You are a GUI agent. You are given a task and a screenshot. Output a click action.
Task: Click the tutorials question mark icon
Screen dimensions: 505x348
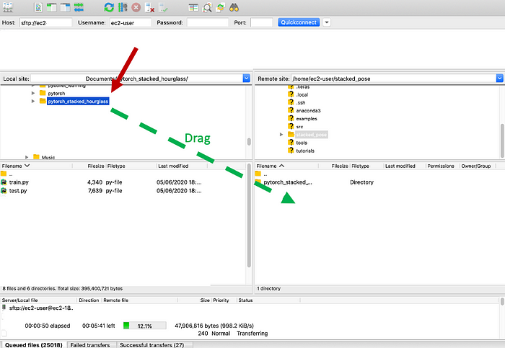pyautogui.click(x=291, y=150)
